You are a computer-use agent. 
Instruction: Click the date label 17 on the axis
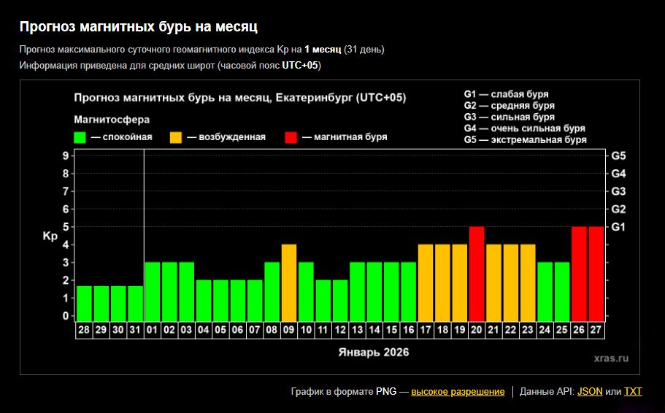coord(426,331)
